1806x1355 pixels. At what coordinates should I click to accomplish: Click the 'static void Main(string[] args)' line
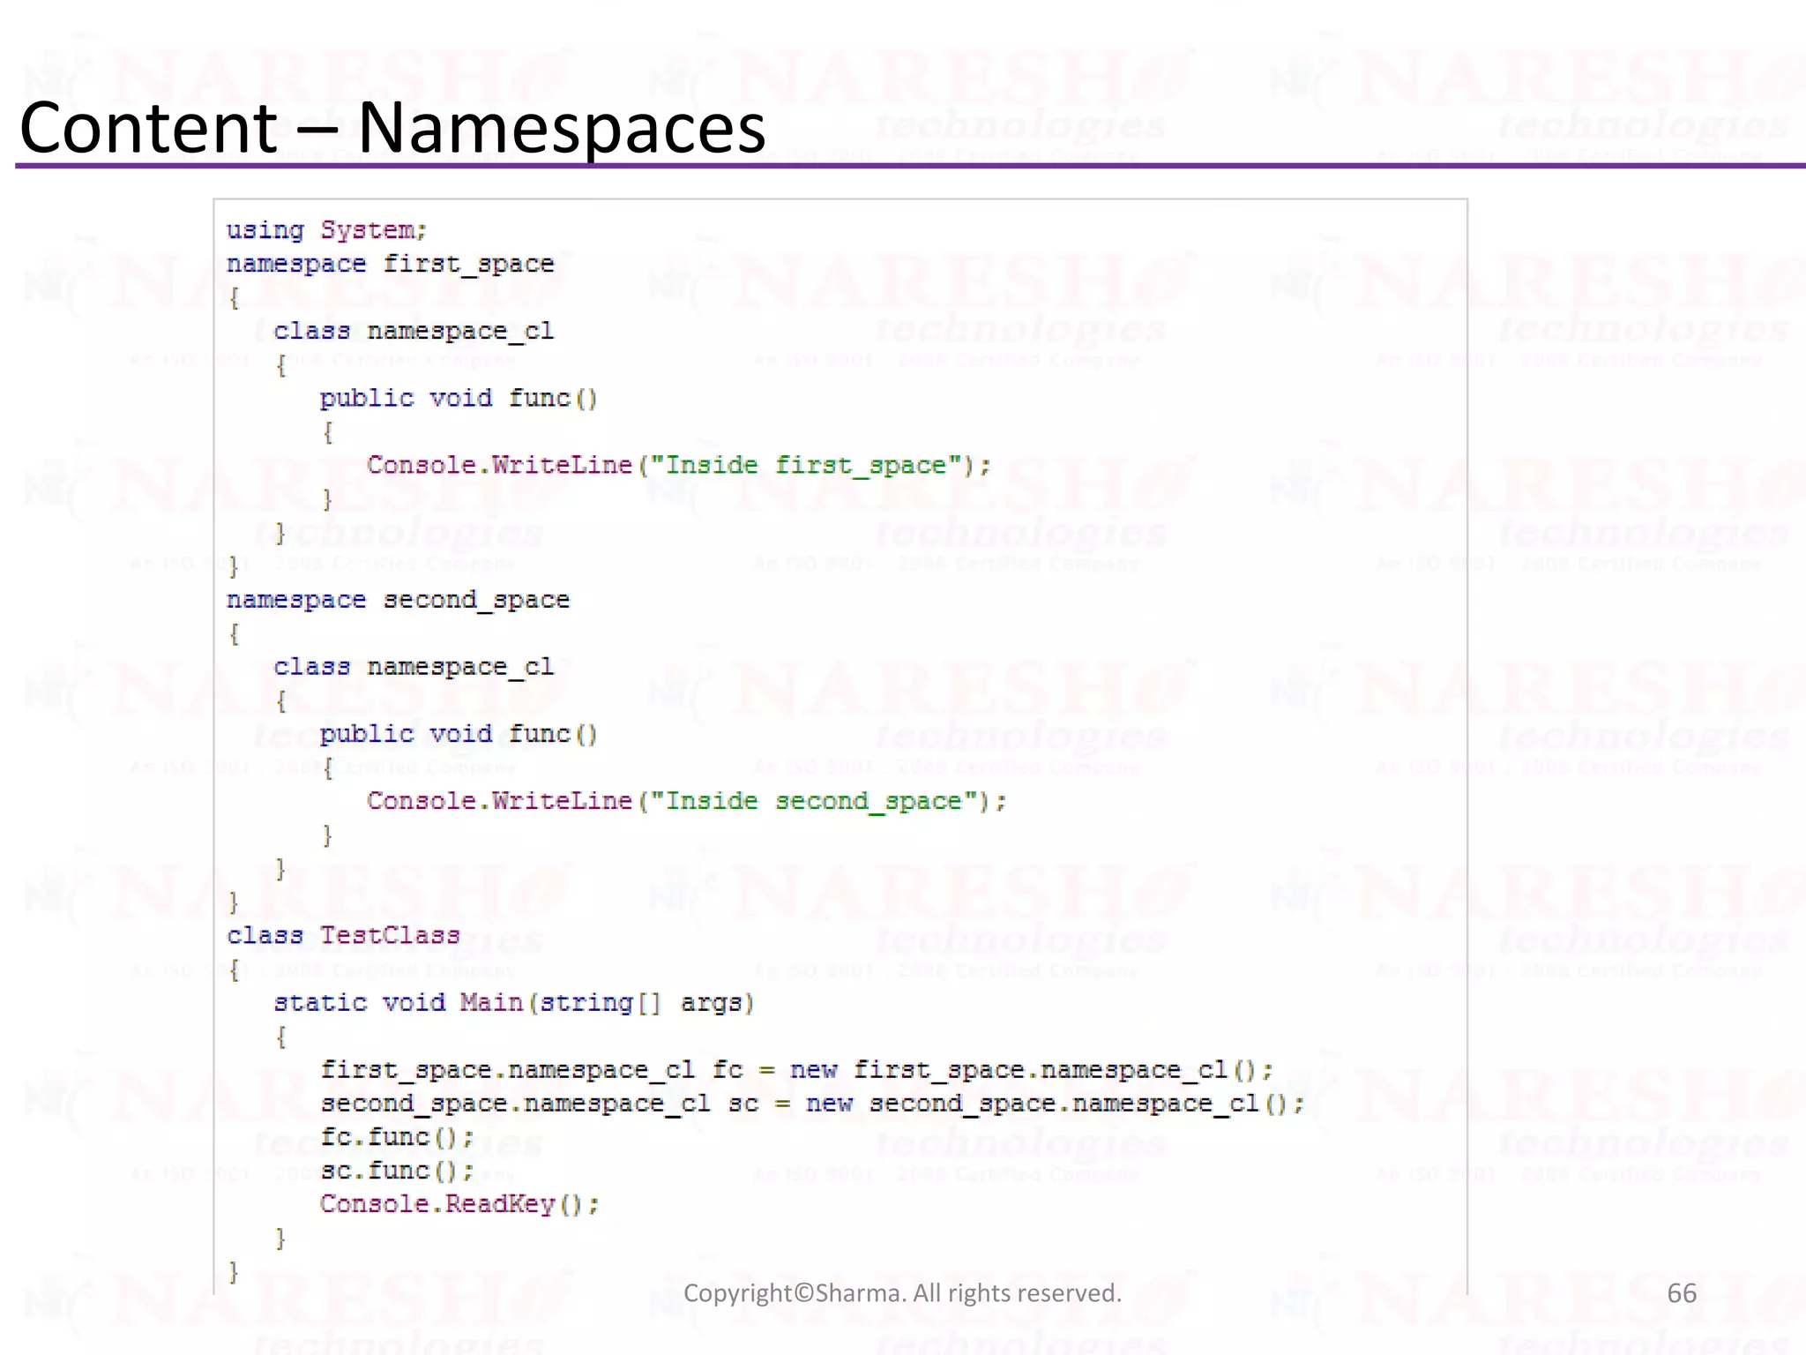[513, 1003]
